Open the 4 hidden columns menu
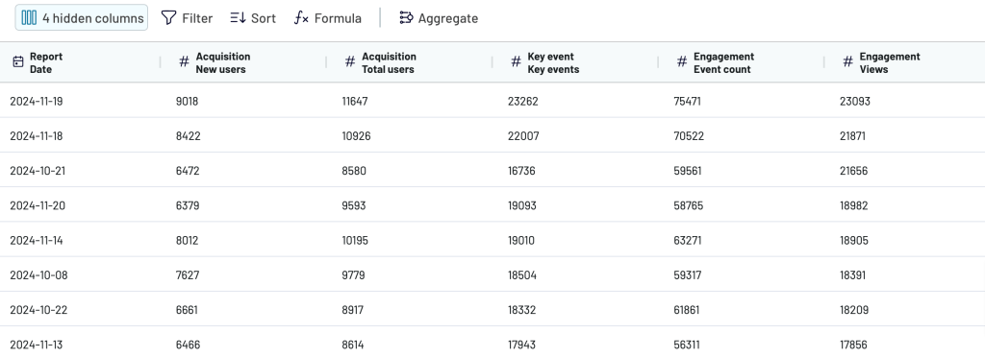 82,18
